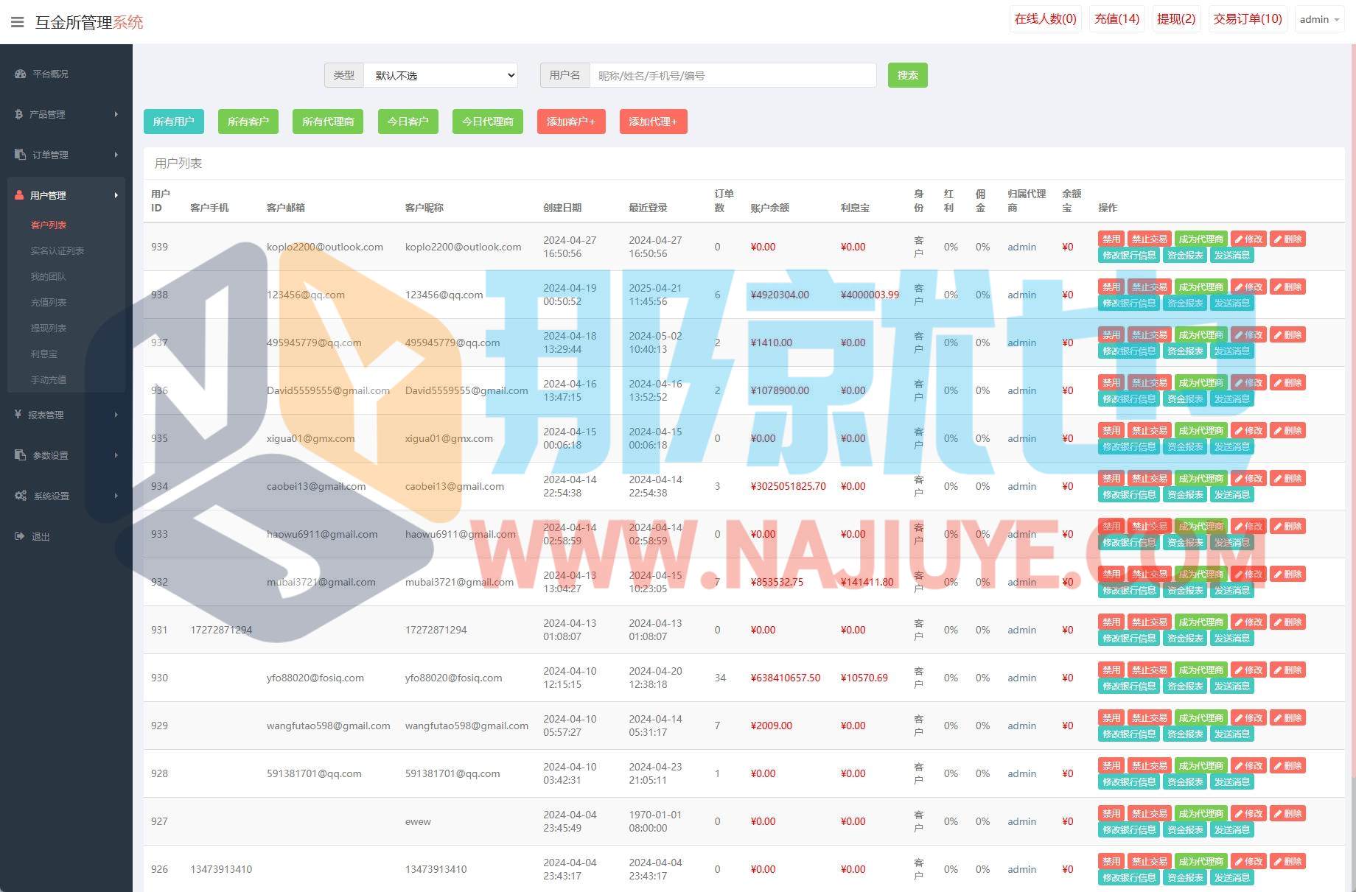
Task: Click the 报表管理 yen icon
Action: point(18,415)
